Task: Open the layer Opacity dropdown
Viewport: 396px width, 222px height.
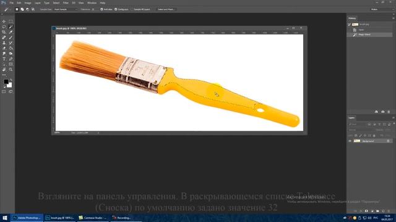Action: pyautogui.click(x=389, y=130)
